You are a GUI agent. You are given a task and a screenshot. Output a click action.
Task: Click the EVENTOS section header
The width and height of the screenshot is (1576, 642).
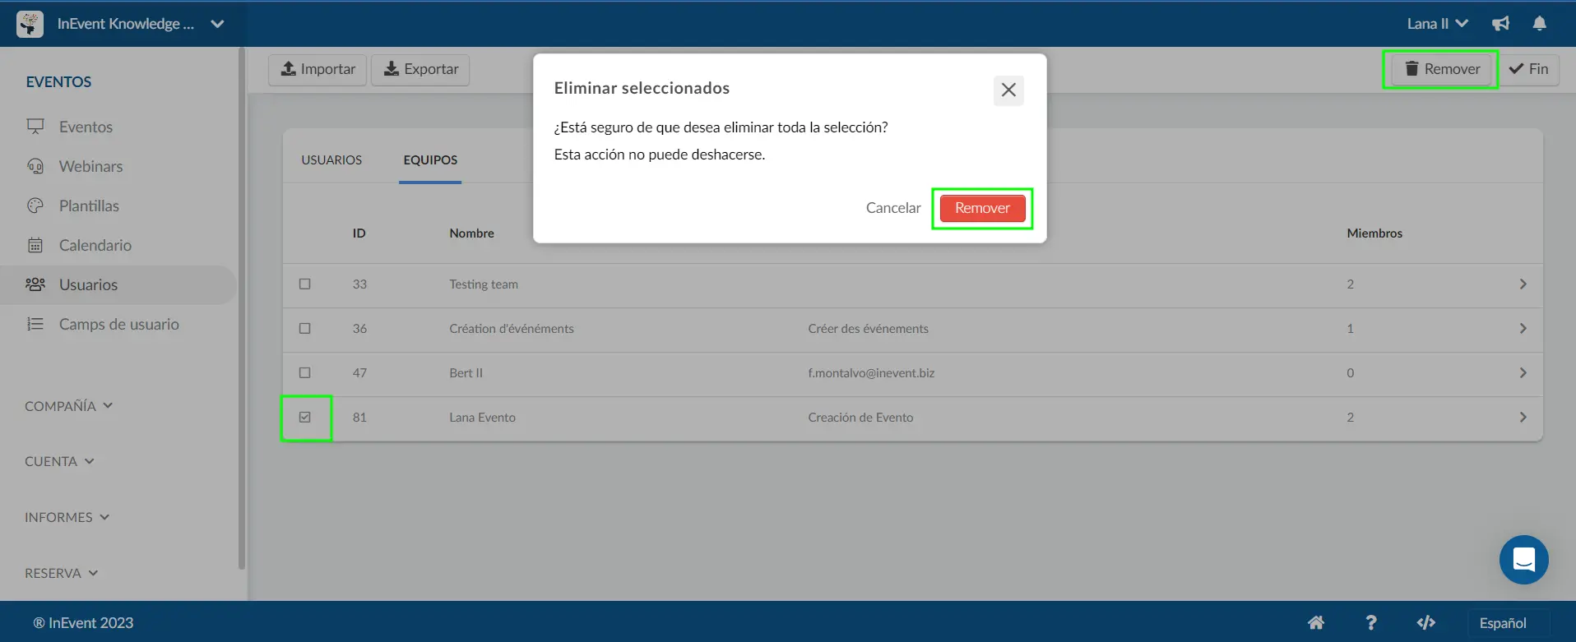58,81
